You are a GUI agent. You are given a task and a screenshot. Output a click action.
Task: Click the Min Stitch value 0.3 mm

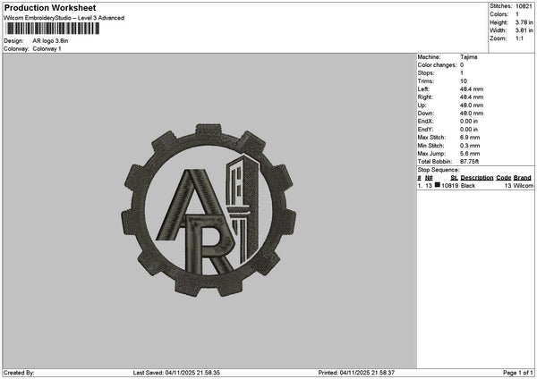click(470, 146)
